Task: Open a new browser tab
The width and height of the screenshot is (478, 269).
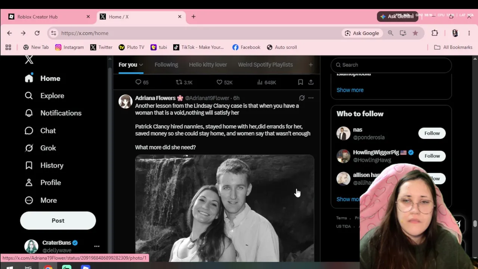Action: tap(193, 16)
